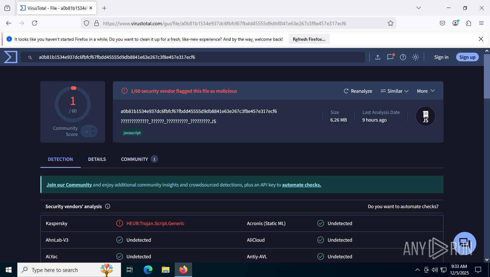This screenshot has height=277, width=490.
Task: Show hidden system tray icons
Action: coord(418,270)
